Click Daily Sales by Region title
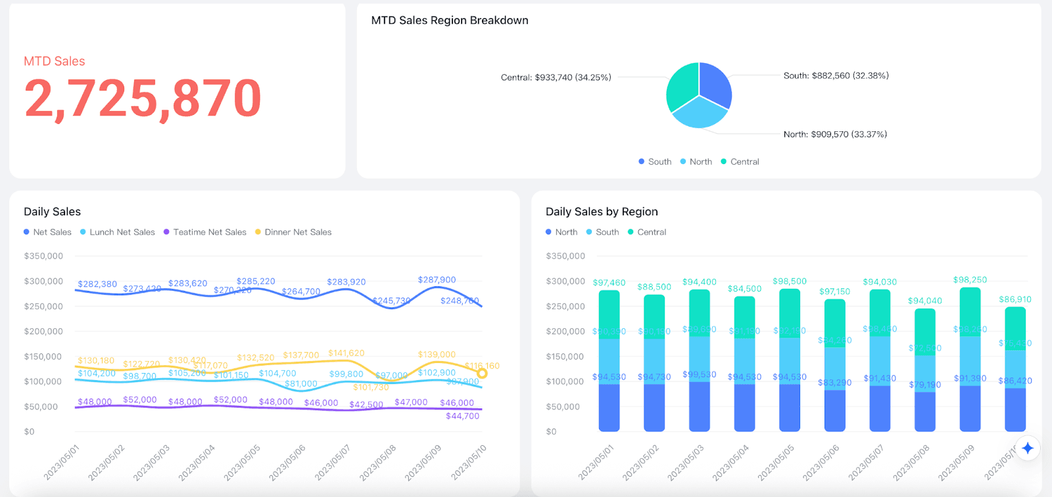This screenshot has width=1052, height=497. (602, 211)
